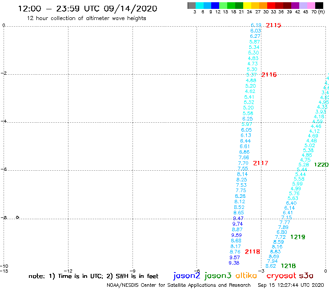This screenshot has height=289, width=329.
Task: Click the wave height value 8.25
Action: coord(242,180)
